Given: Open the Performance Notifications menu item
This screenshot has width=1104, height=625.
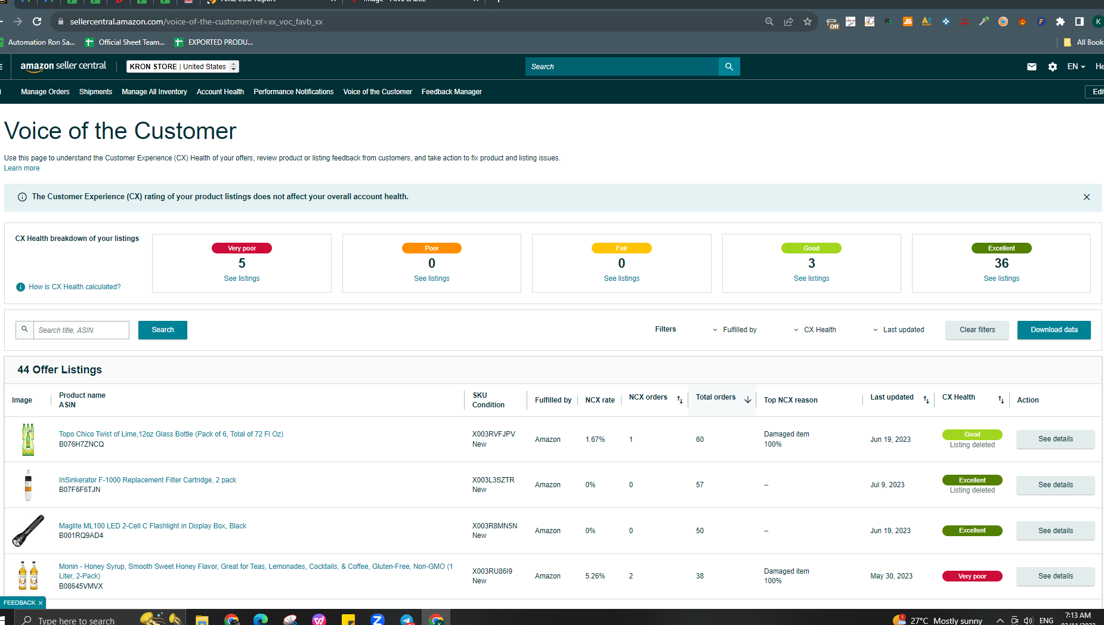Looking at the screenshot, I should (x=293, y=92).
